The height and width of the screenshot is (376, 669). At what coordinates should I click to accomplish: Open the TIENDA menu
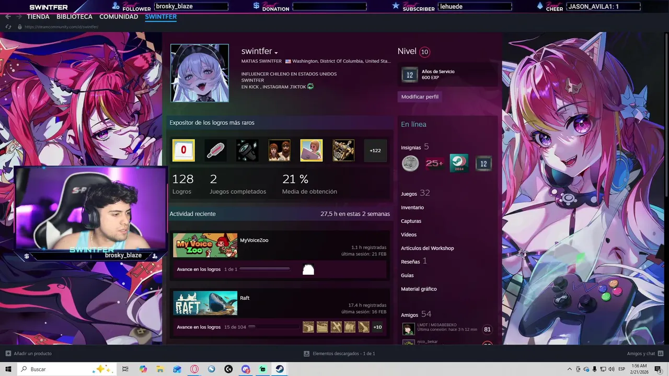(38, 17)
